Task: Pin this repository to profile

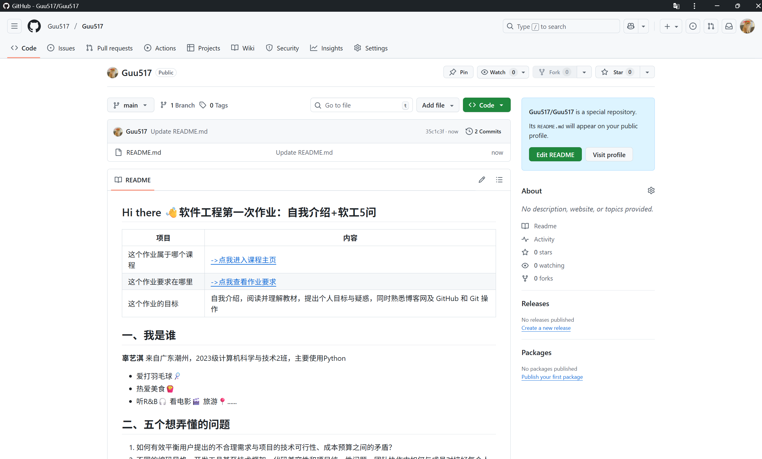Action: tap(458, 72)
